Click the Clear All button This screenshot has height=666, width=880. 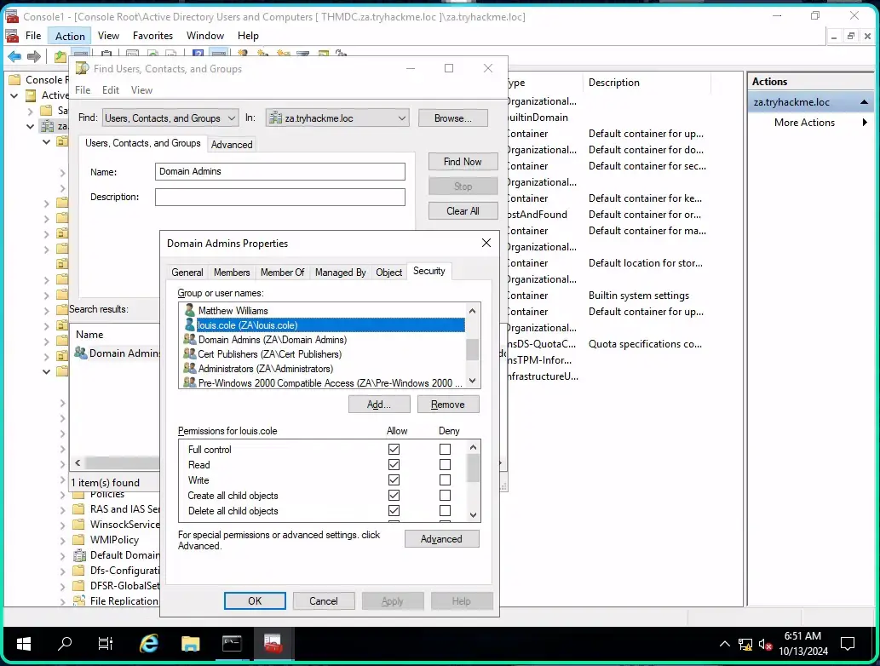tap(463, 211)
